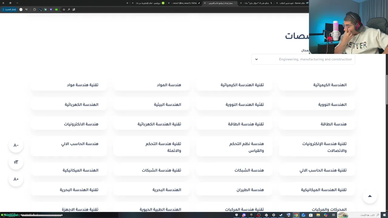Switch to the TikTok renzo7 tab
Viewport: 388px width, 218px height.
pyautogui.click(x=185, y=3)
